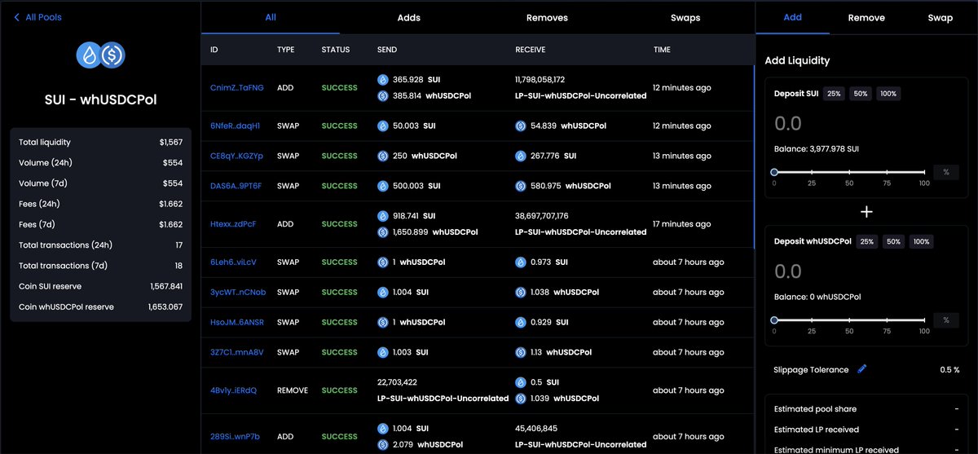Click 0.5 % slippage tolerance value
This screenshot has height=454, width=978.
tap(949, 370)
